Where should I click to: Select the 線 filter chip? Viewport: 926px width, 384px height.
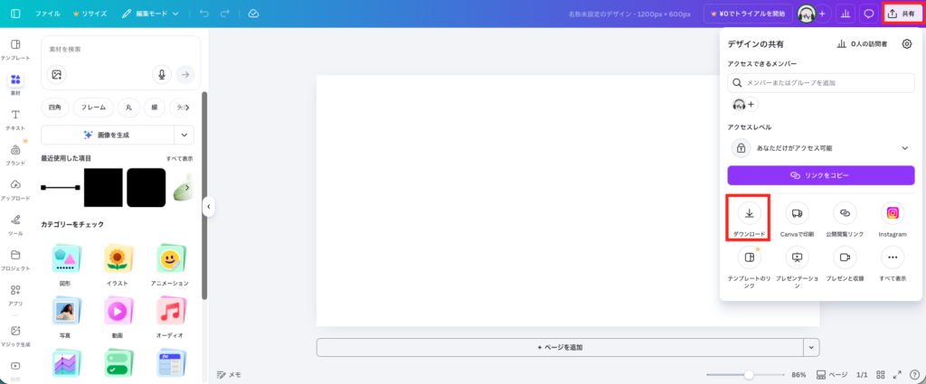(155, 108)
